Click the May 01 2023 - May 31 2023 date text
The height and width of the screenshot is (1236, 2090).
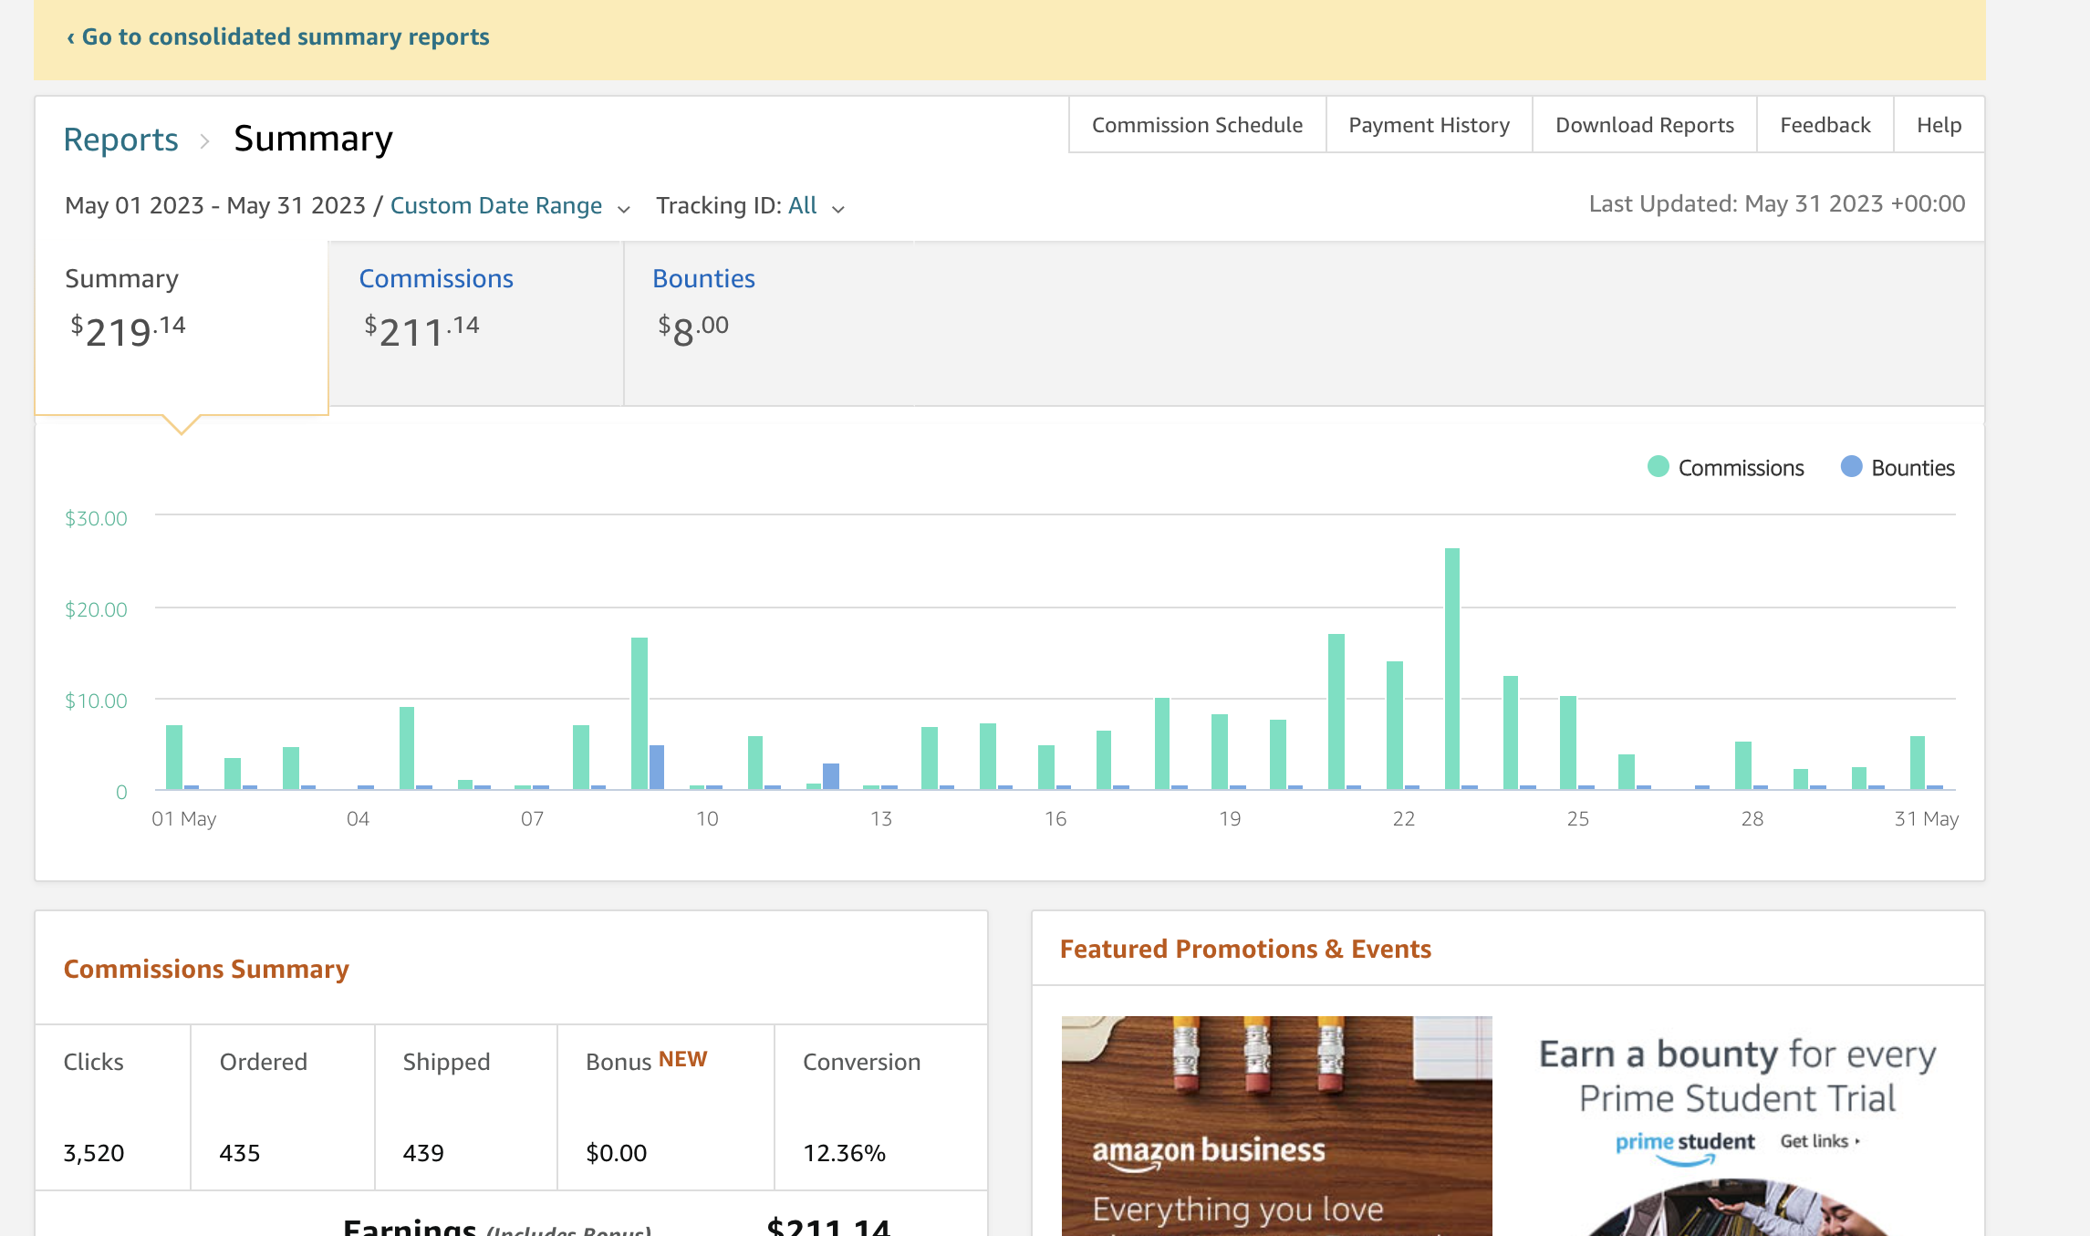[215, 206]
